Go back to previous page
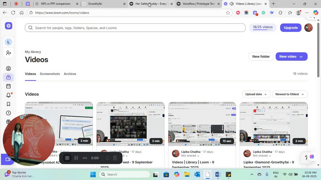The width and height of the screenshot is (321, 180). pos(5,13)
